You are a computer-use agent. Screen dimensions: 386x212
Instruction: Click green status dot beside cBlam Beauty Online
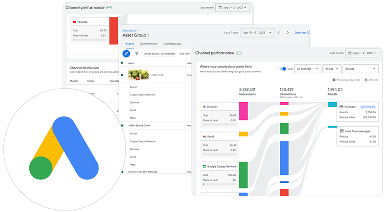tap(122, 125)
